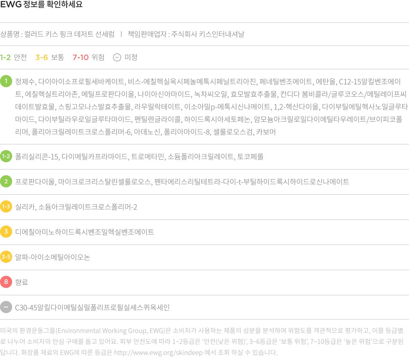Image resolution: width=409 pixels, height=363 pixels.
Task: Click the green grade 1 badge
Action: tap(6, 82)
